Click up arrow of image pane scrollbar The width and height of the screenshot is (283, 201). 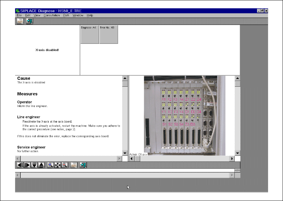(x=237, y=78)
